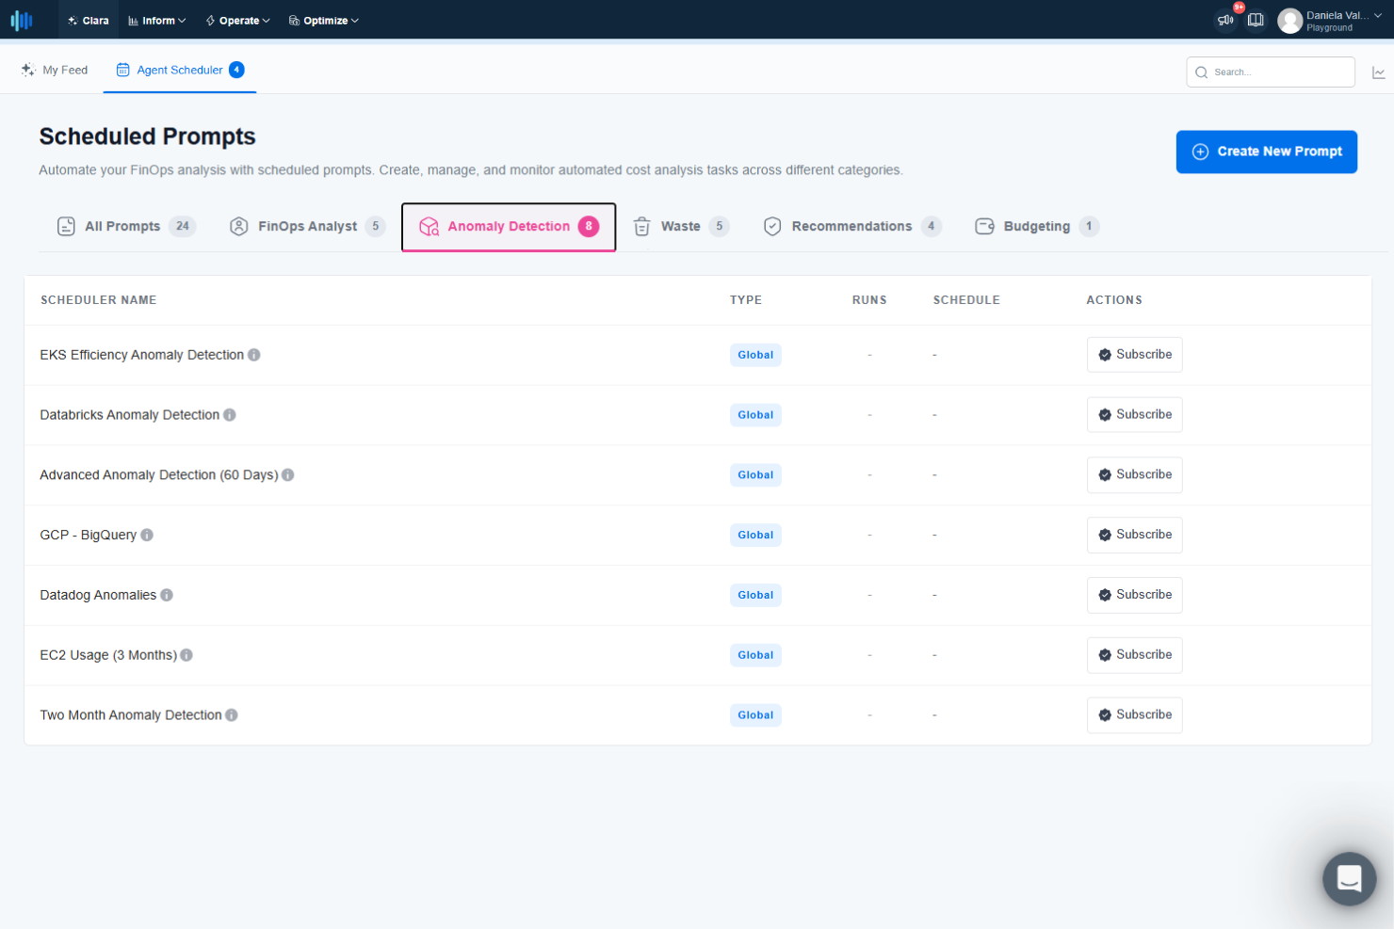Subscribe to Advanced Anomaly Detection (60 Days)
Viewport: 1394px width, 929px height.
[1134, 475]
